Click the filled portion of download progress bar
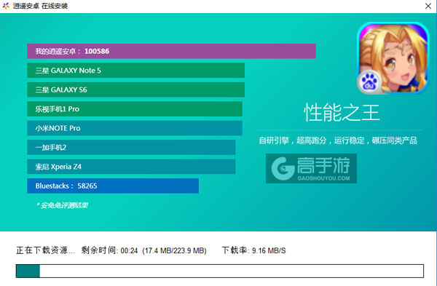The width and height of the screenshot is (437, 286). pyautogui.click(x=28, y=271)
